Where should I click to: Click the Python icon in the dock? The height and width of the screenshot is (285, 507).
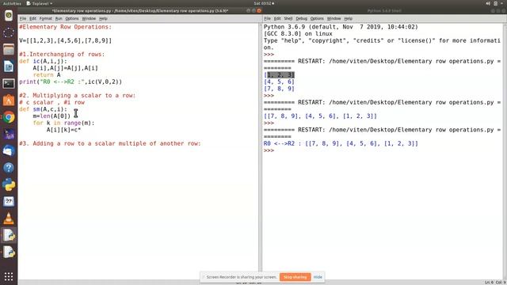(x=9, y=184)
